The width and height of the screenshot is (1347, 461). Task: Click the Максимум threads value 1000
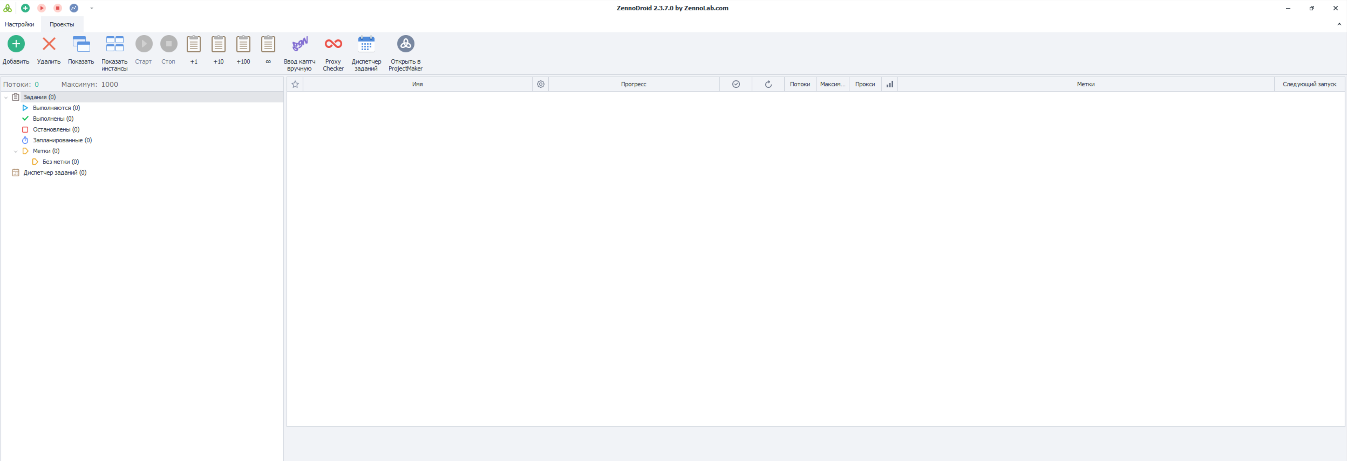click(x=109, y=84)
